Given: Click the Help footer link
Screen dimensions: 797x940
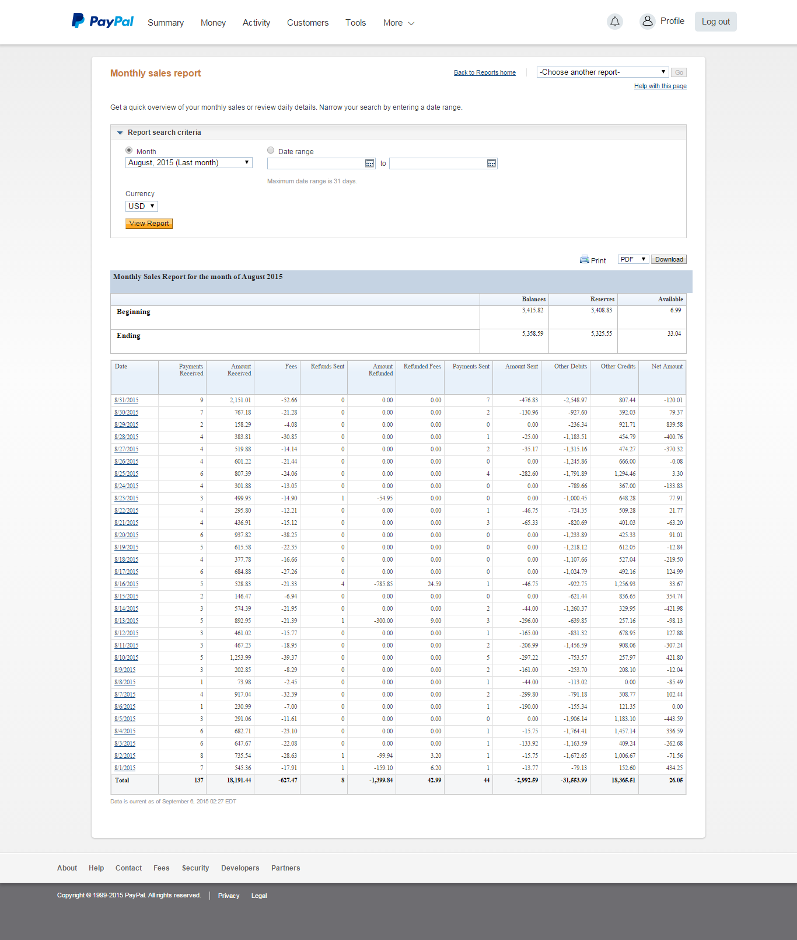Looking at the screenshot, I should 96,868.
